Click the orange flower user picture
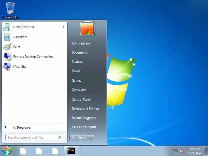Viewport: 208px width, 156px height. pyautogui.click(x=87, y=29)
